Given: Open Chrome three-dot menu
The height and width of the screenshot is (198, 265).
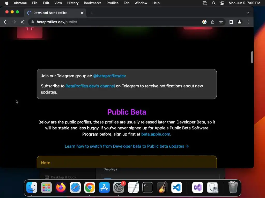Looking at the screenshot, I should pos(248,22).
